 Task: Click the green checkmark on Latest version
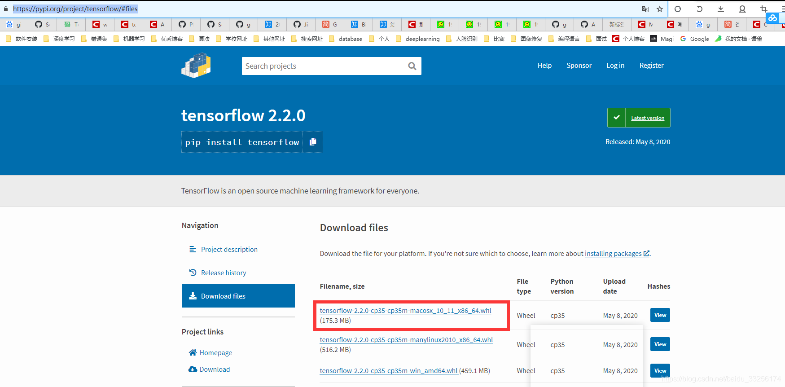[x=617, y=118]
